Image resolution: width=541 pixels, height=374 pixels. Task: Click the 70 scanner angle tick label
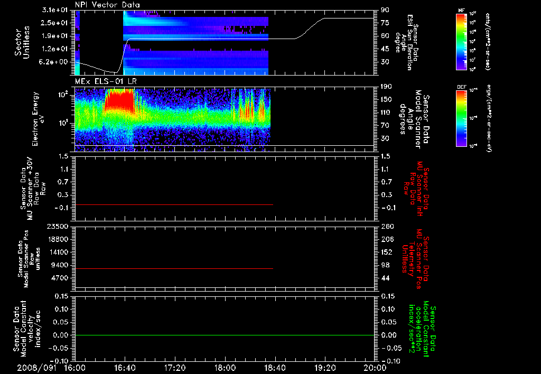pyautogui.click(x=385, y=126)
